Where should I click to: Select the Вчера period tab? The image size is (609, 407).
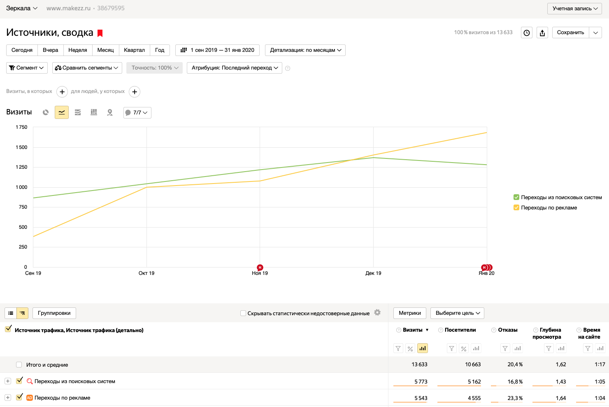51,50
